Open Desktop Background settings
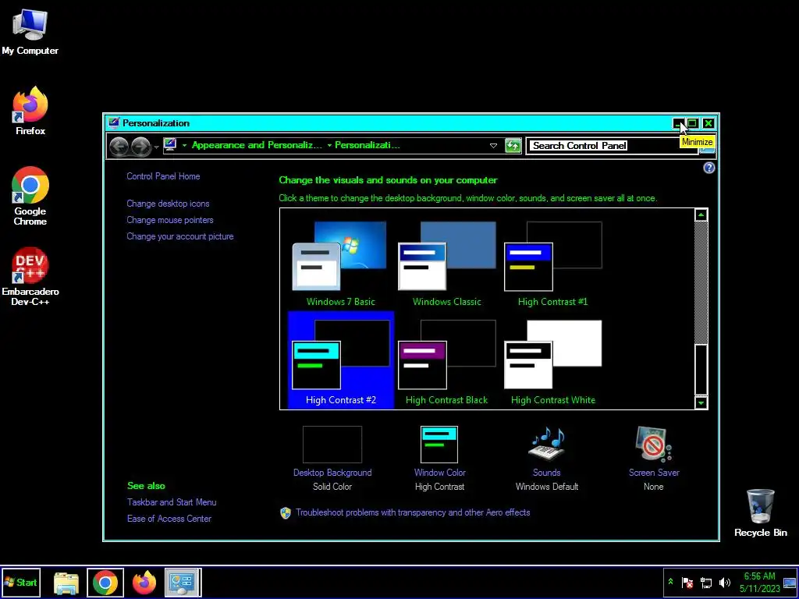The image size is (799, 599). tap(332, 459)
